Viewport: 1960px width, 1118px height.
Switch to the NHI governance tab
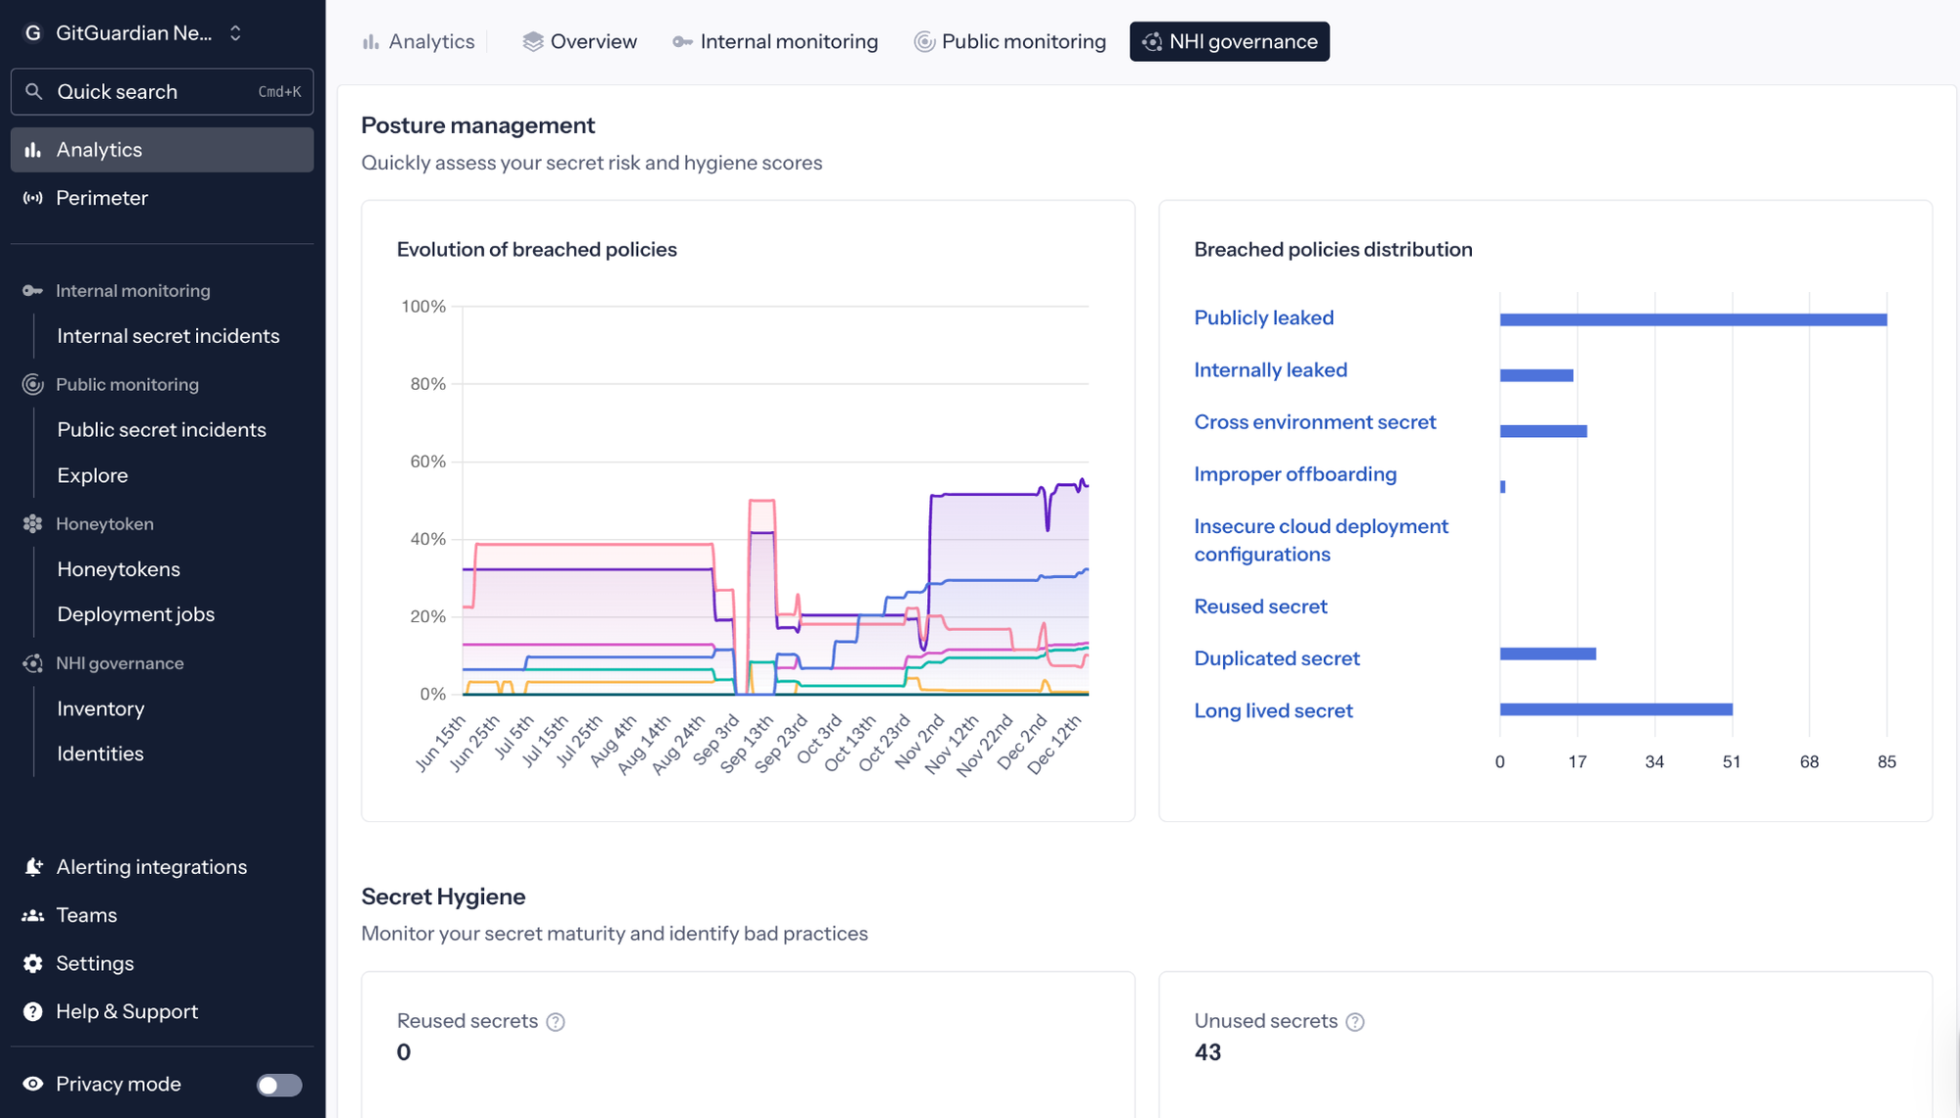[x=1229, y=41]
